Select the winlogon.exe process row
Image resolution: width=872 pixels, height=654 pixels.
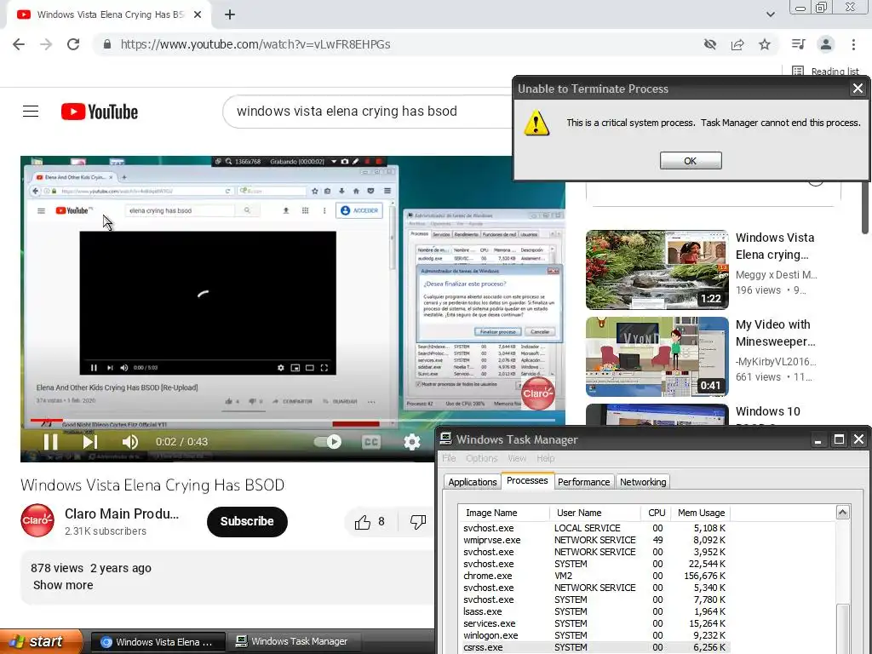pos(594,635)
